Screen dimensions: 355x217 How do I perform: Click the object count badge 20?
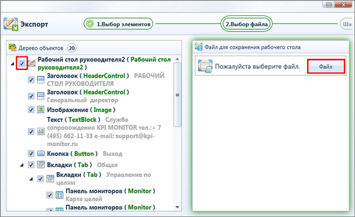[x=72, y=48]
